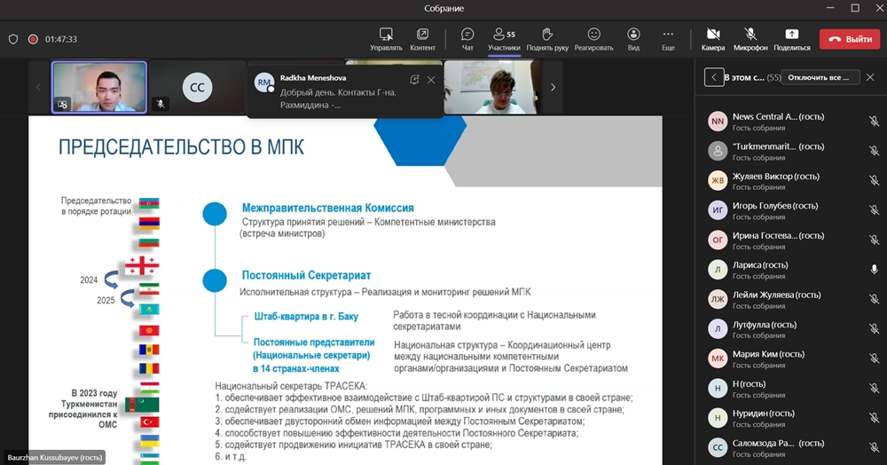Screen dimensions: 887x465
Task: Click the NN avatar circle
Action: [718, 121]
